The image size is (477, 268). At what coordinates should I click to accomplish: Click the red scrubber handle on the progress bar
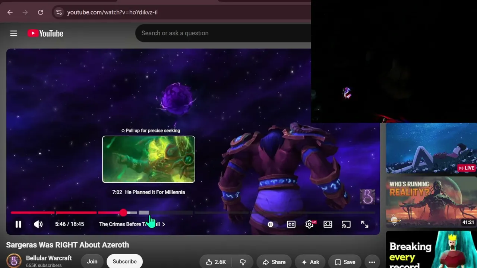(123, 213)
